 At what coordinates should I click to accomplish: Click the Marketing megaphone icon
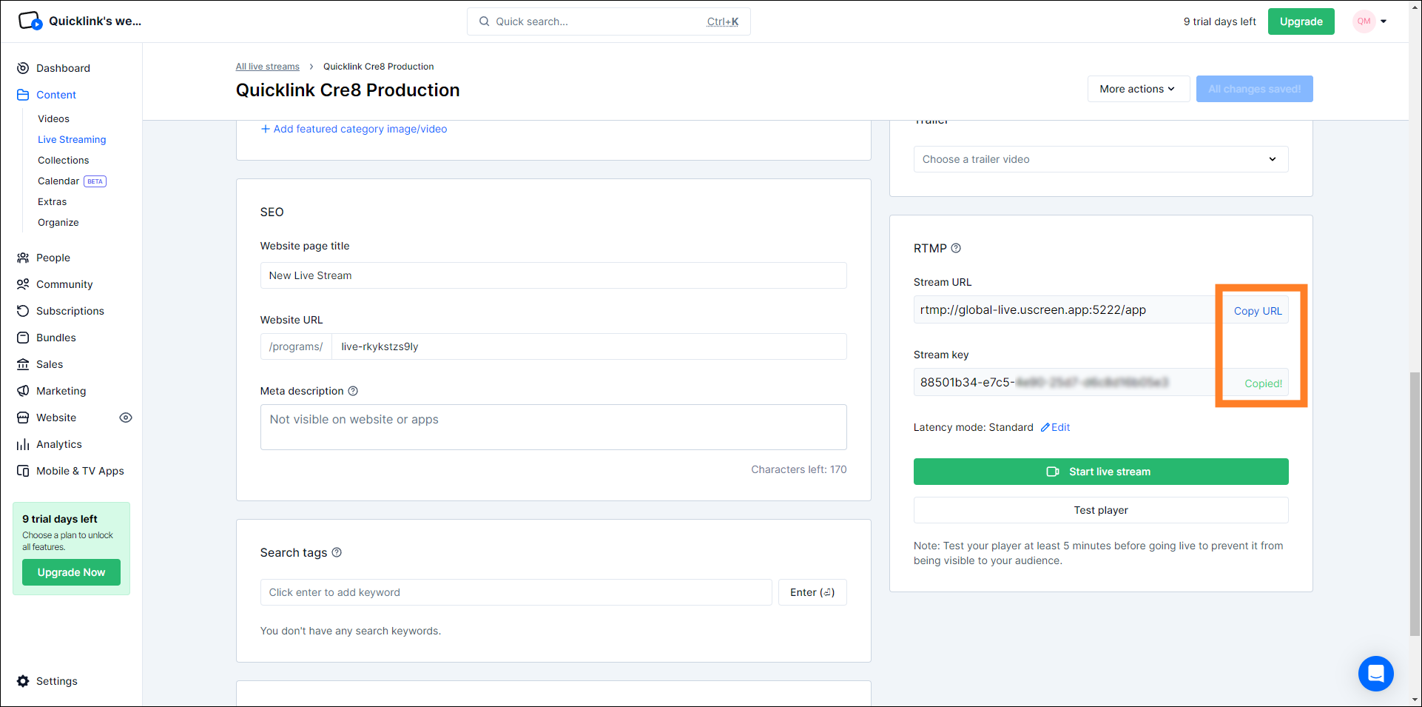(23, 391)
